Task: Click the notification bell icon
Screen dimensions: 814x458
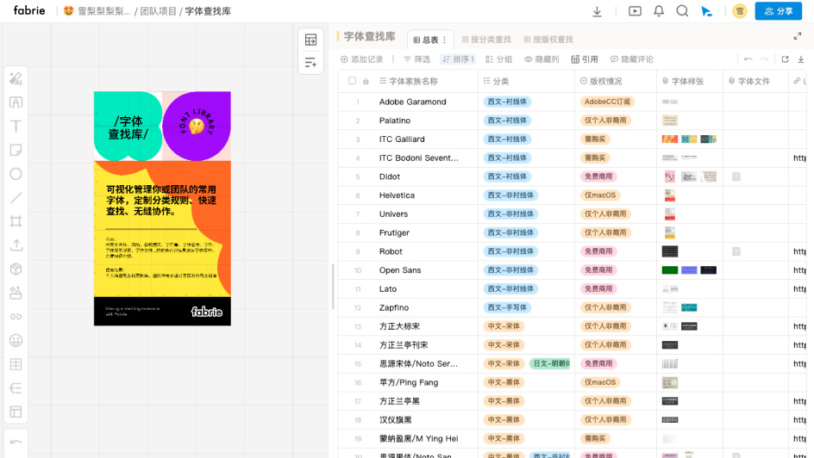Action: (659, 11)
